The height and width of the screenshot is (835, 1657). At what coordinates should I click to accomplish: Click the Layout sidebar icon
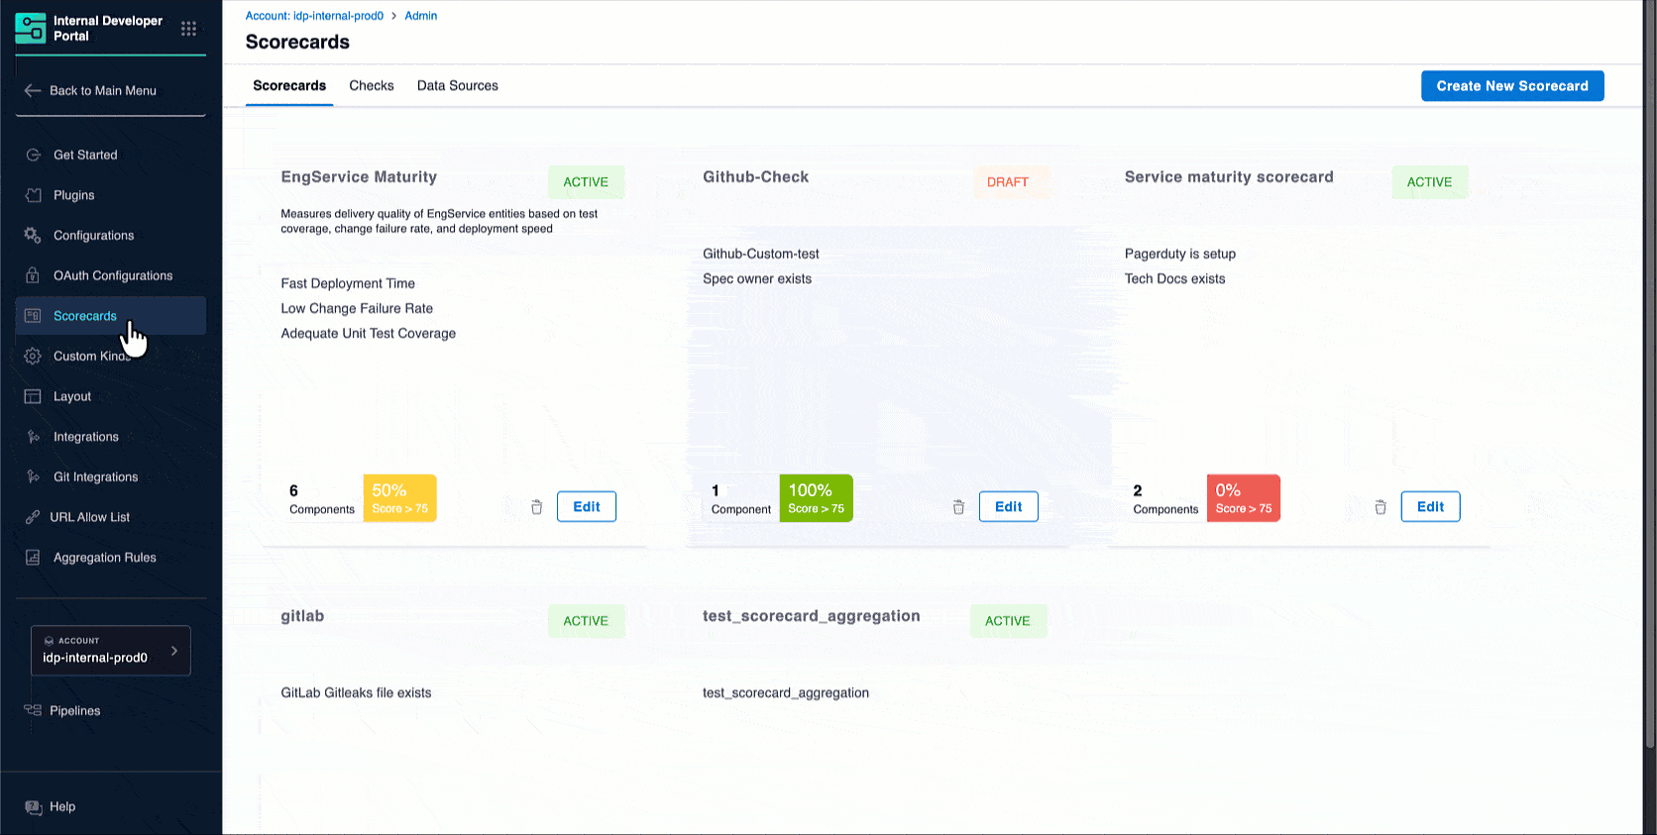click(33, 396)
